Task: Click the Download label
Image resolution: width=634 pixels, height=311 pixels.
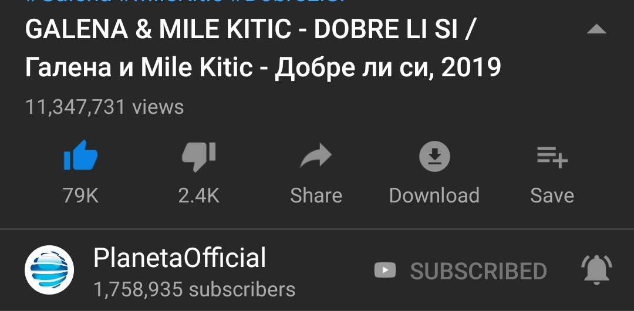Action: (x=434, y=196)
